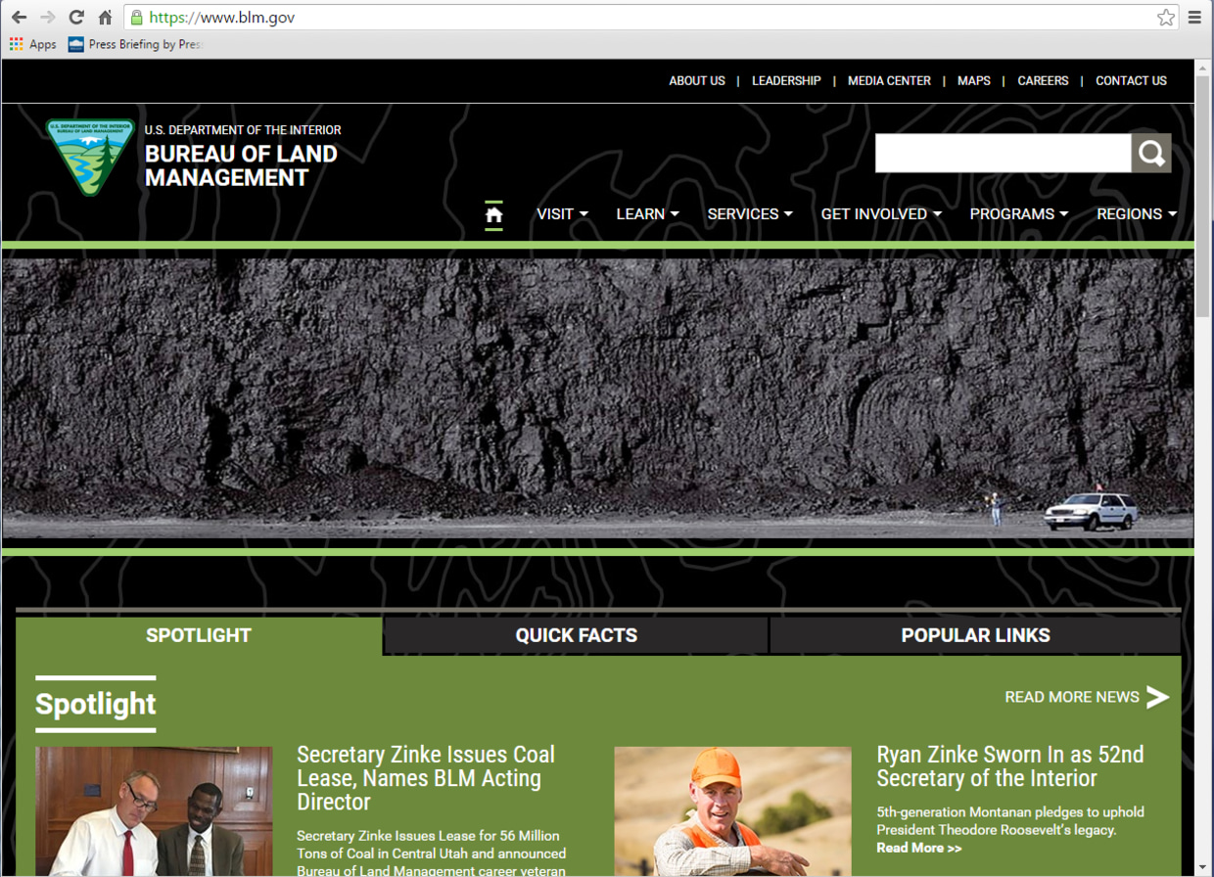1214x877 pixels.
Task: Expand the Get Involved dropdown menu
Action: click(881, 214)
